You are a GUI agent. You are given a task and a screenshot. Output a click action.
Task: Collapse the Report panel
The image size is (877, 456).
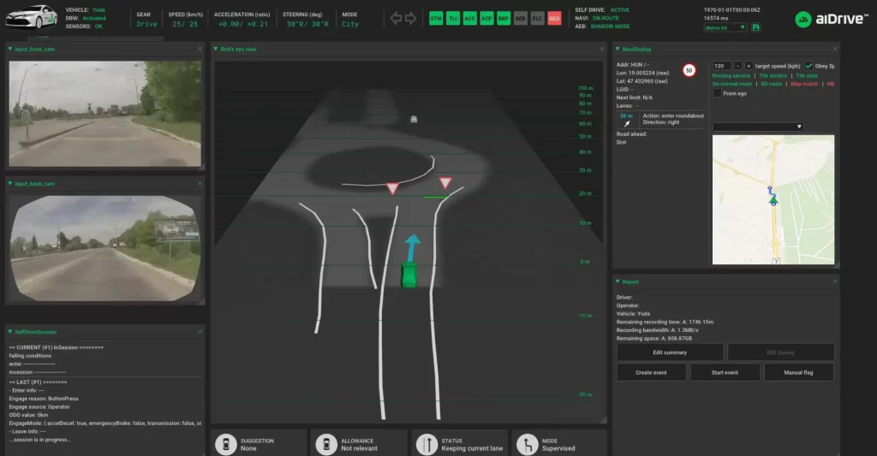[x=617, y=281]
